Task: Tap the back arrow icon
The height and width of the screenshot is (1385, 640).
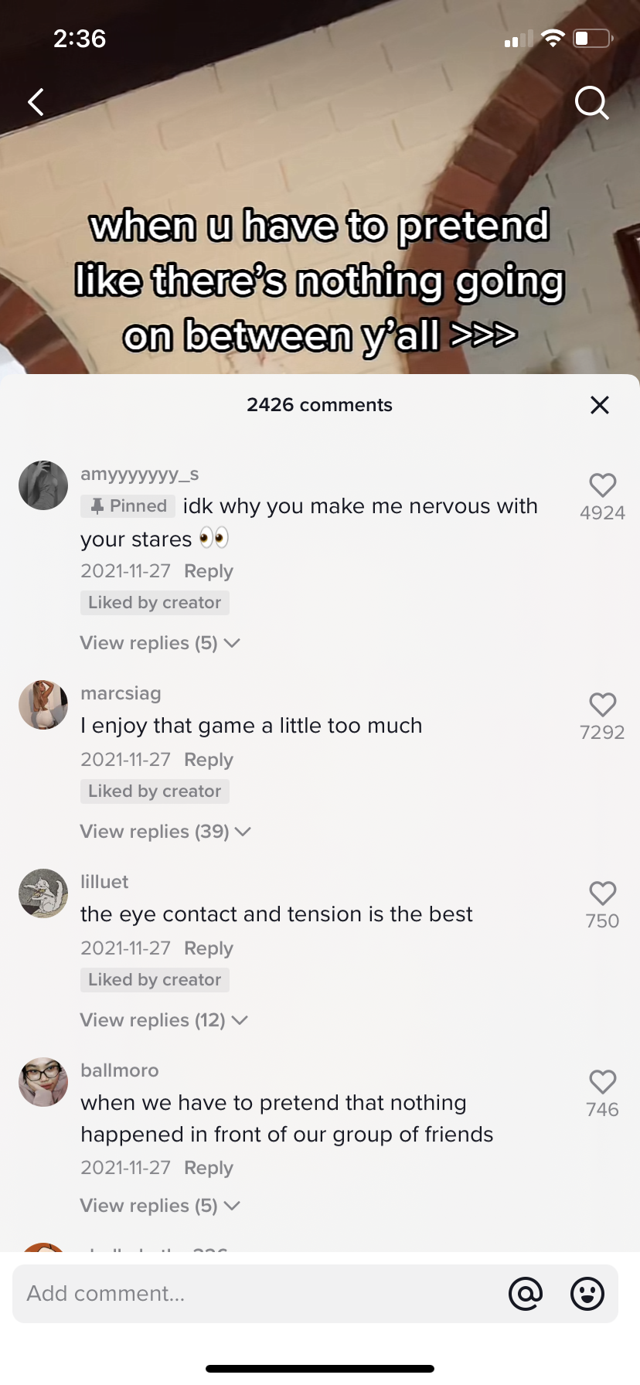Action: tap(36, 102)
